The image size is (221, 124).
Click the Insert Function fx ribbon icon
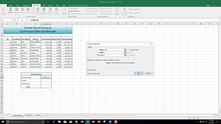point(3,11)
